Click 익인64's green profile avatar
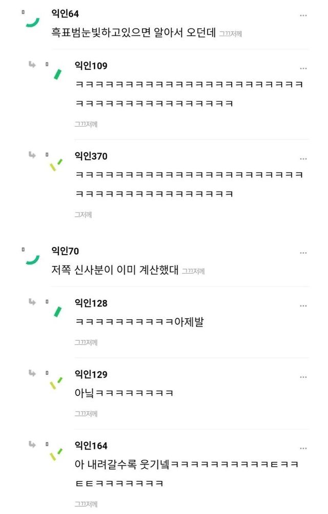 32,22
